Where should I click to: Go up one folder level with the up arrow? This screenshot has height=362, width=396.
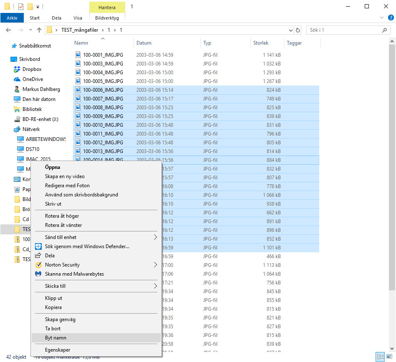coord(39,30)
